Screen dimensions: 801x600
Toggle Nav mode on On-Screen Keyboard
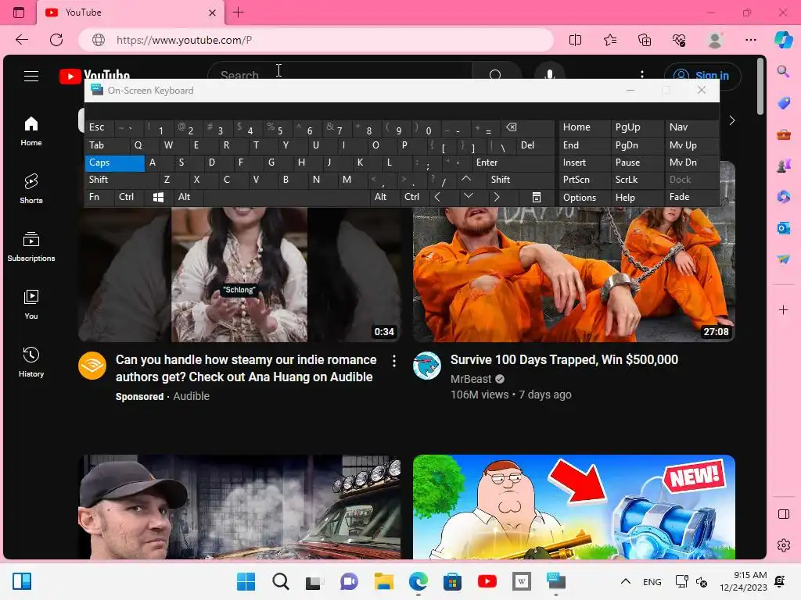691,127
